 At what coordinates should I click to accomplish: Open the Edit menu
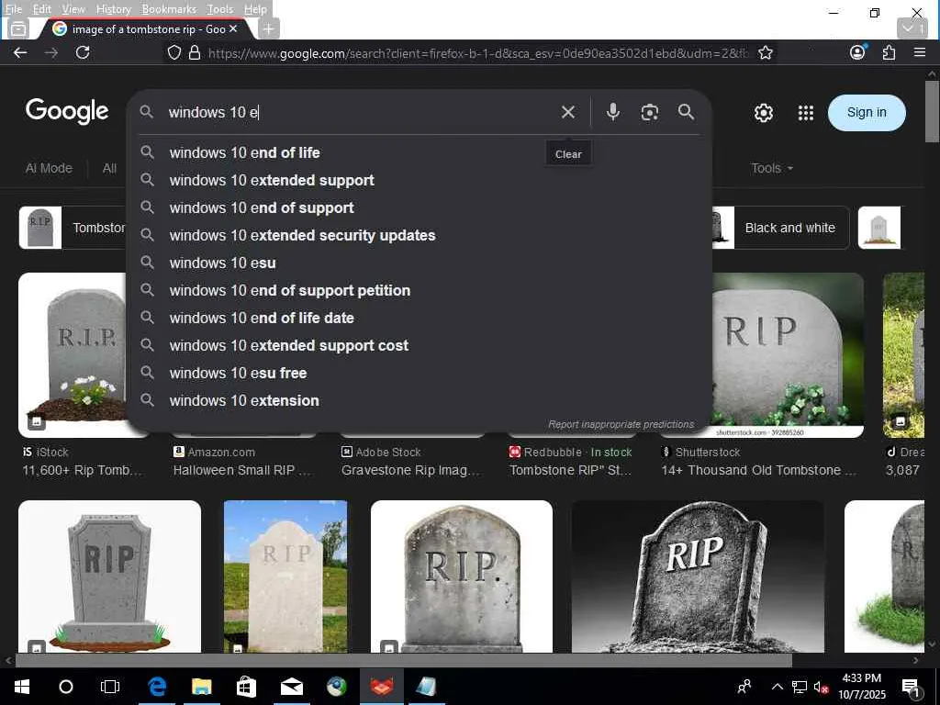(x=42, y=9)
